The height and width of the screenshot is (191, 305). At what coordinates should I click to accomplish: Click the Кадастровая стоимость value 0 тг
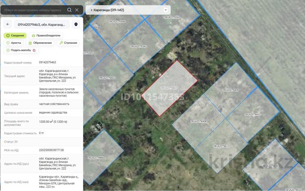pos(41,133)
